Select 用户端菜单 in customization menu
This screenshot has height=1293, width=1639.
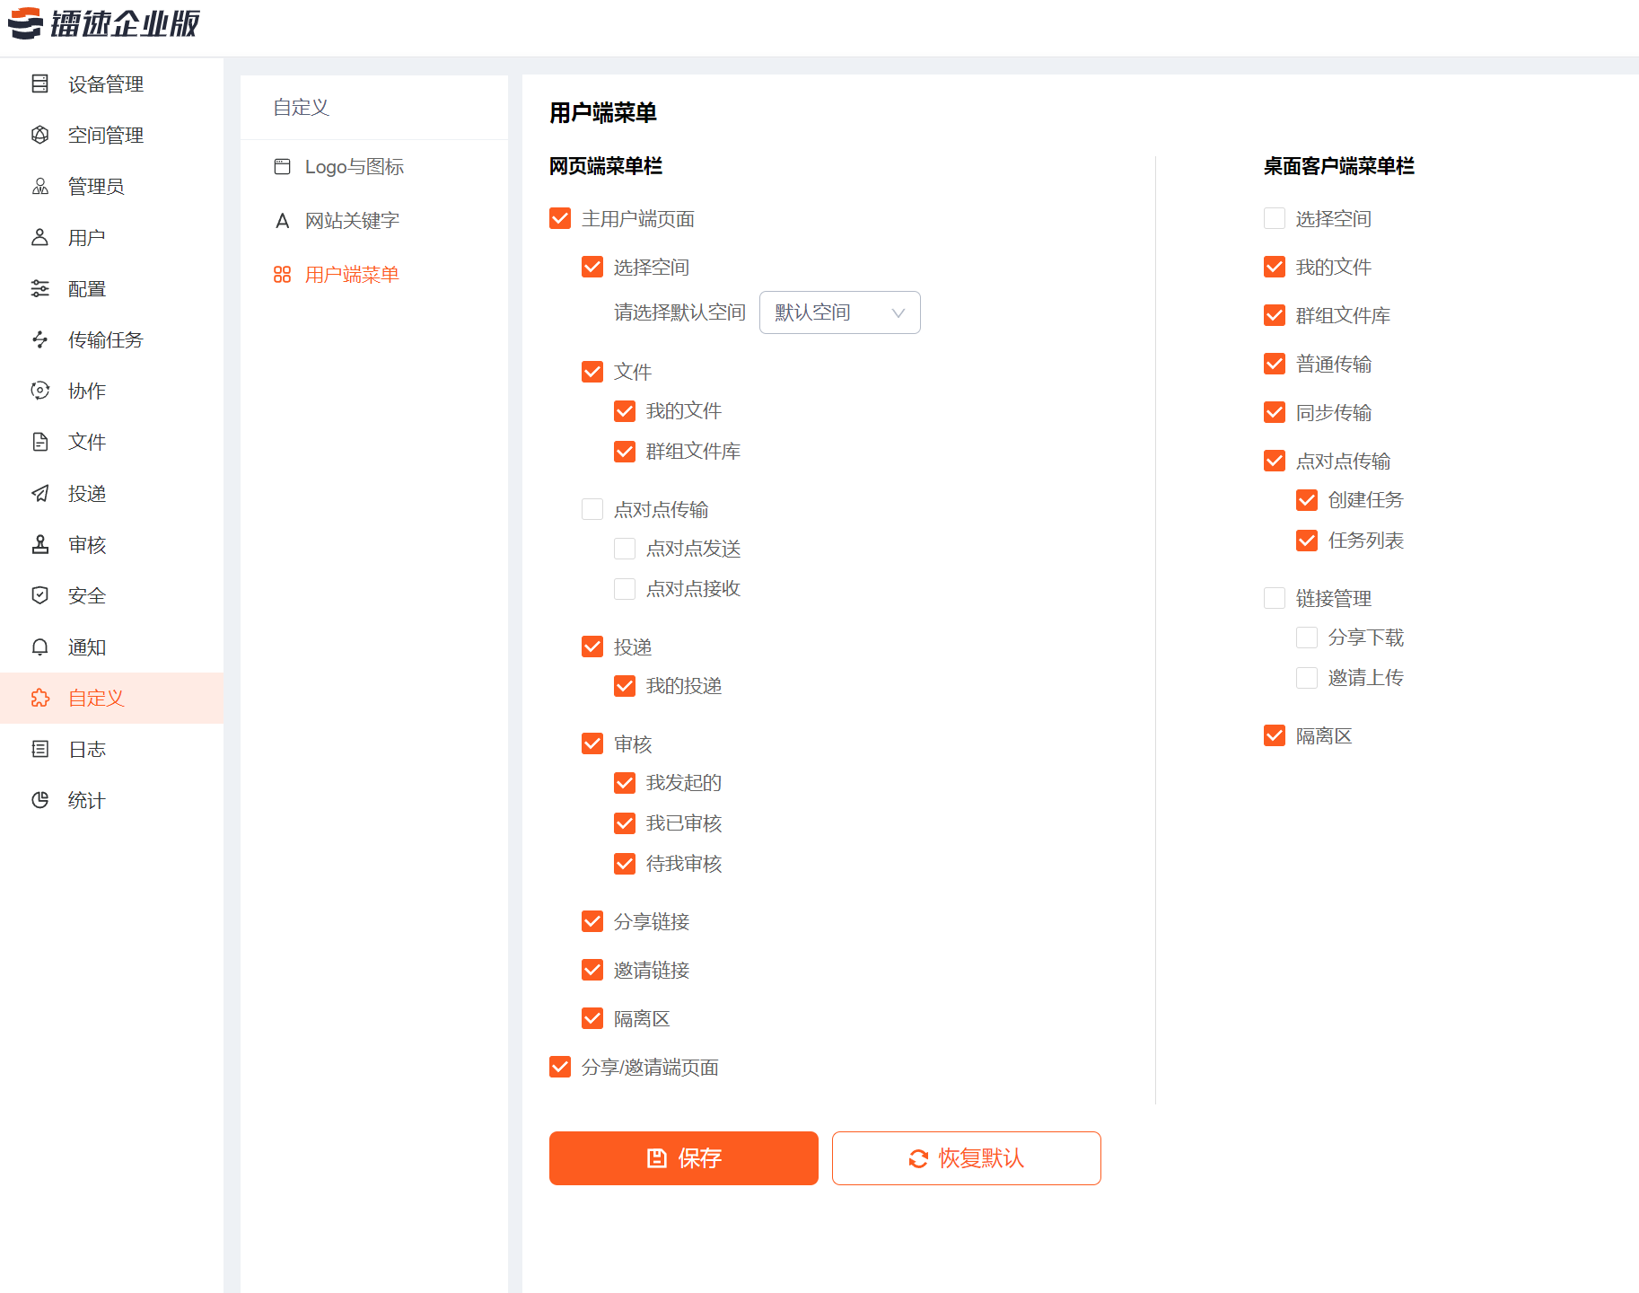pos(351,275)
